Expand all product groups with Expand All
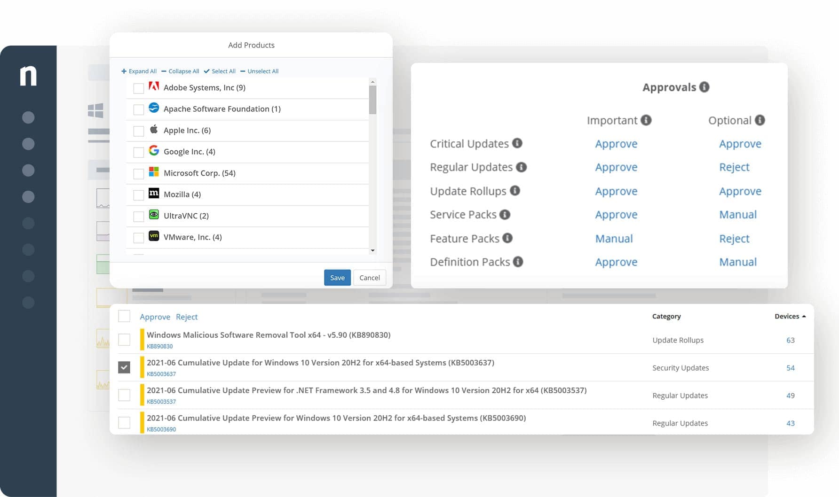The width and height of the screenshot is (839, 497). pos(139,71)
